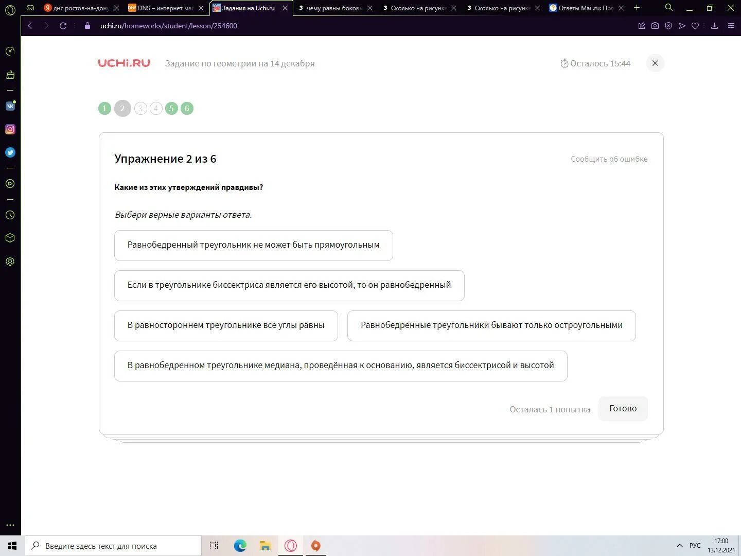Click the send flow arrow icon
This screenshot has height=556, width=741.
point(682,26)
